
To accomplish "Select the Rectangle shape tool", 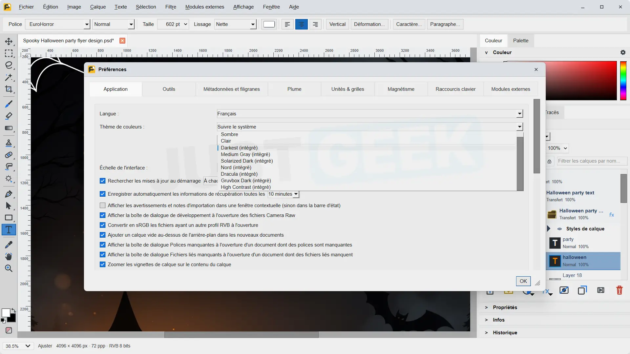I will coord(9,218).
